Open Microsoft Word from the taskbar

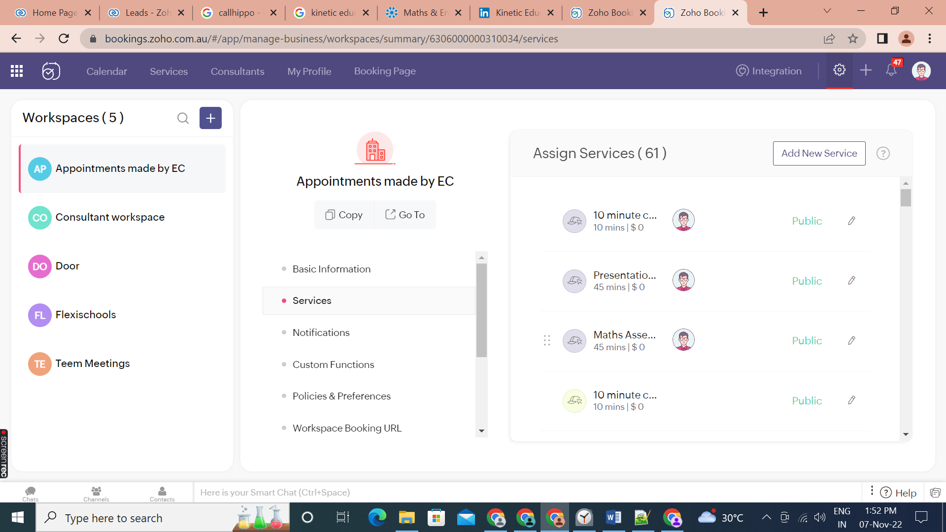pyautogui.click(x=613, y=518)
